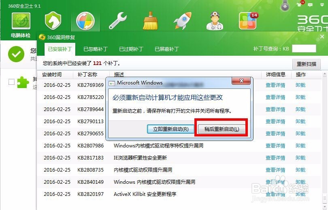Image resolution: width=328 pixels, height=210 pixels.
Task: Switch to the 已安装补丁 tab
Action: (x=60, y=49)
